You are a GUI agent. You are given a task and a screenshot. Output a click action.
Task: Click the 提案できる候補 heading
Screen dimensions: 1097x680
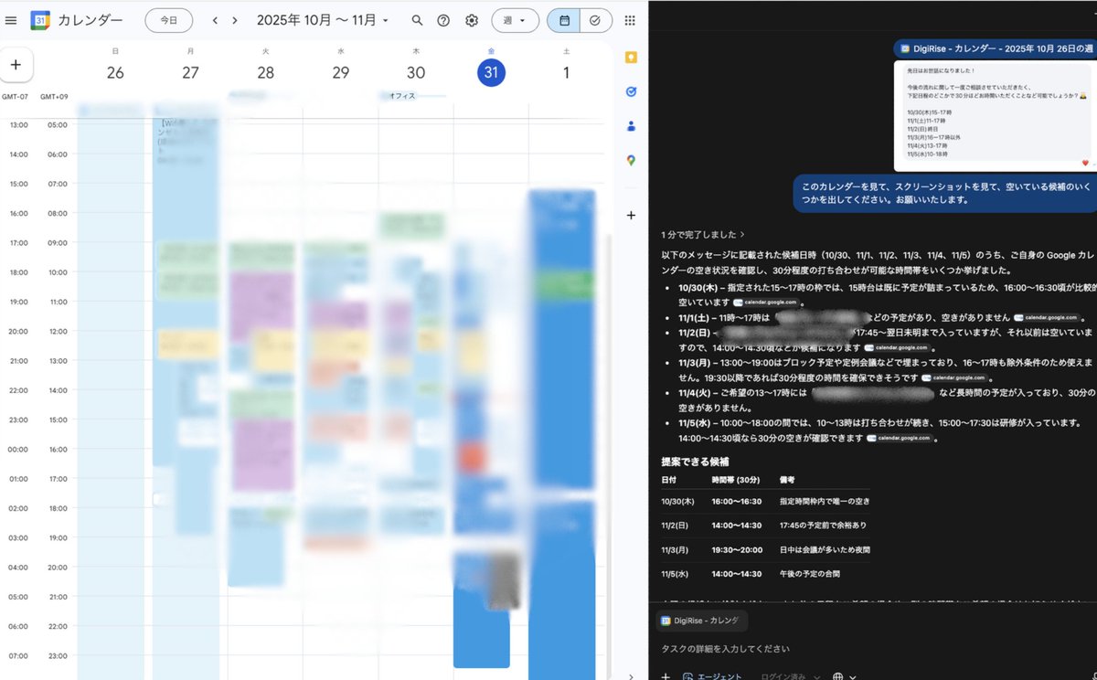point(695,462)
